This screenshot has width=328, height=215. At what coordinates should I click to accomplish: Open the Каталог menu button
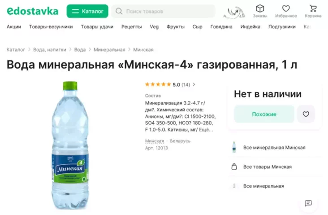87,11
